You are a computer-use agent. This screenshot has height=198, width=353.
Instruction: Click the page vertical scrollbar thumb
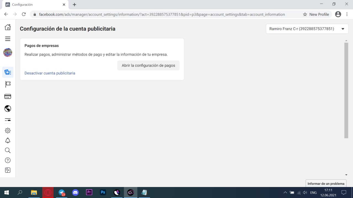pos(346,90)
